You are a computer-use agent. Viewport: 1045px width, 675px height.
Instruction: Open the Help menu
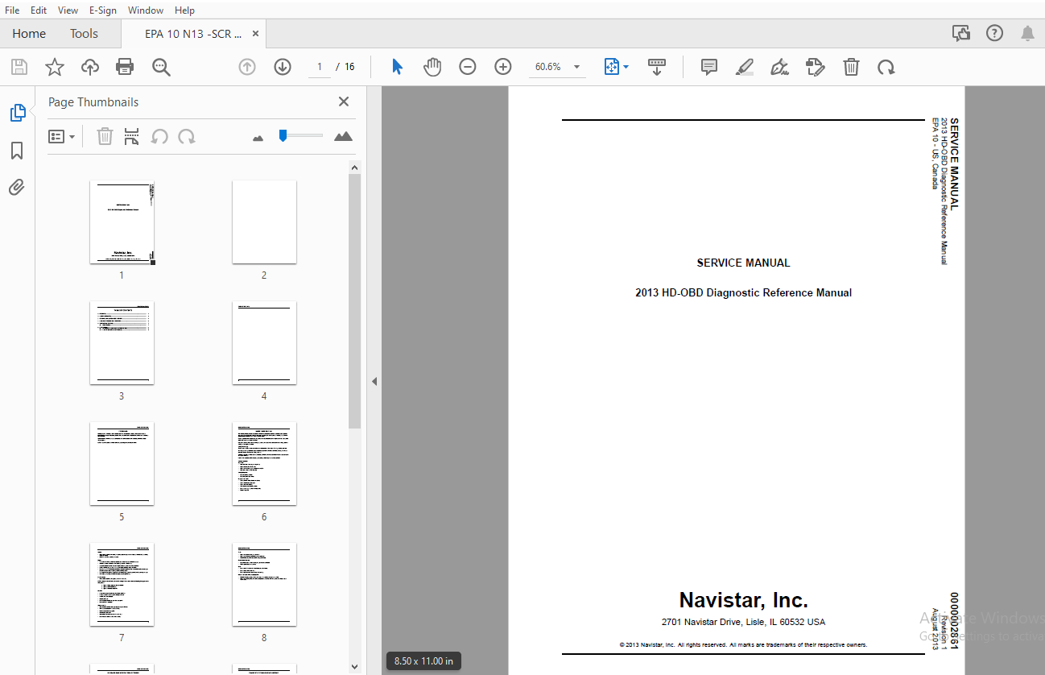coord(184,10)
